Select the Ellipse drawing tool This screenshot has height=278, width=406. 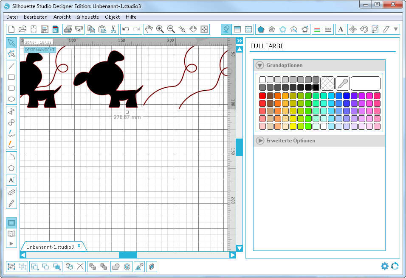(x=11, y=99)
